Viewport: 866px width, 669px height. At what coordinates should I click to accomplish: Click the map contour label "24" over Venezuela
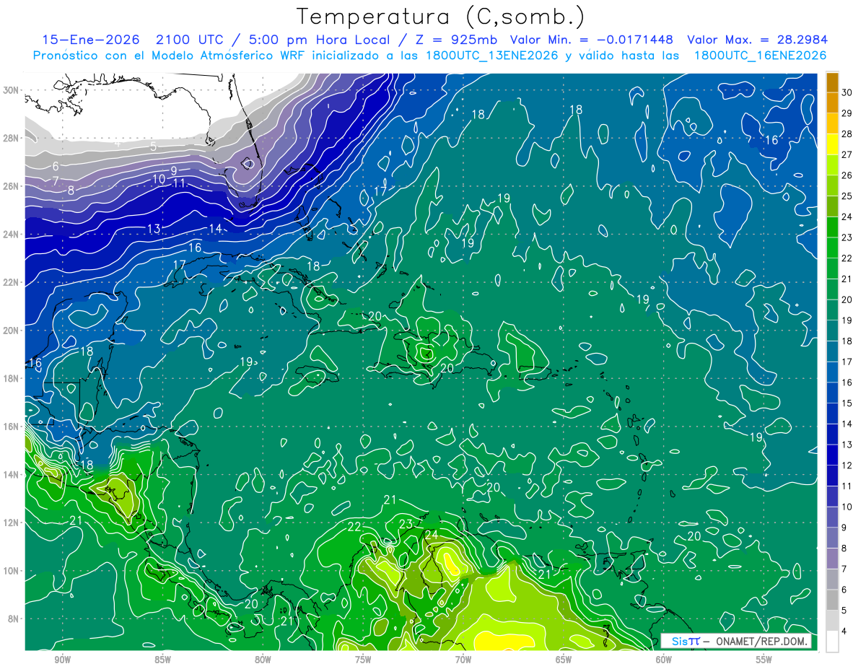pos(432,535)
